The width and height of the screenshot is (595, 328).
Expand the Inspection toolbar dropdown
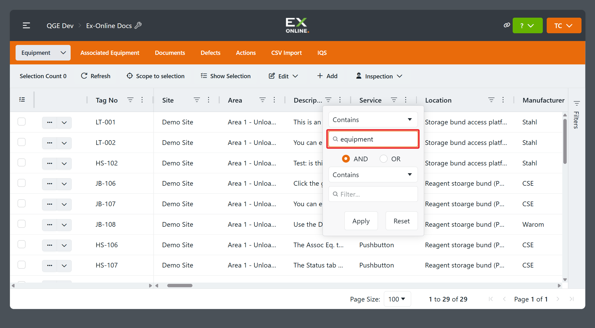pyautogui.click(x=379, y=76)
